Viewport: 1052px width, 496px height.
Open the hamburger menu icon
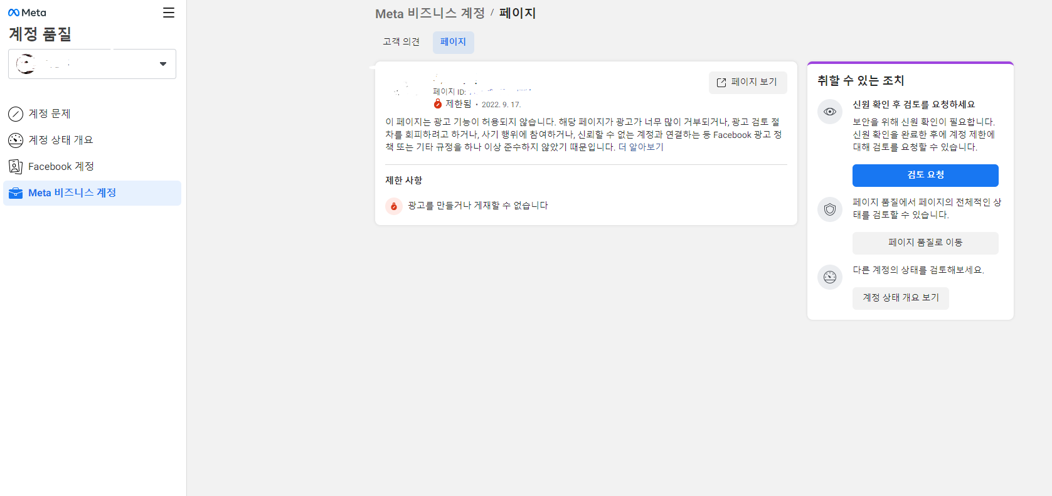(169, 13)
